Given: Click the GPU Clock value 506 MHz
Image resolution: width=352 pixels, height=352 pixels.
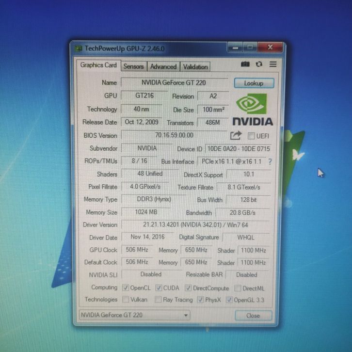Looking at the screenshot, I should click(x=137, y=250).
